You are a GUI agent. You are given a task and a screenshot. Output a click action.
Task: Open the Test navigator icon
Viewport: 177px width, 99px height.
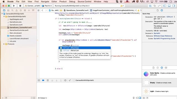(21, 10)
